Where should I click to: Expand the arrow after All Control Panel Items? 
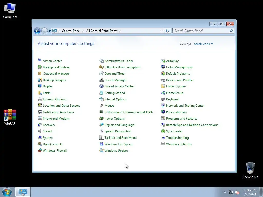(120, 31)
